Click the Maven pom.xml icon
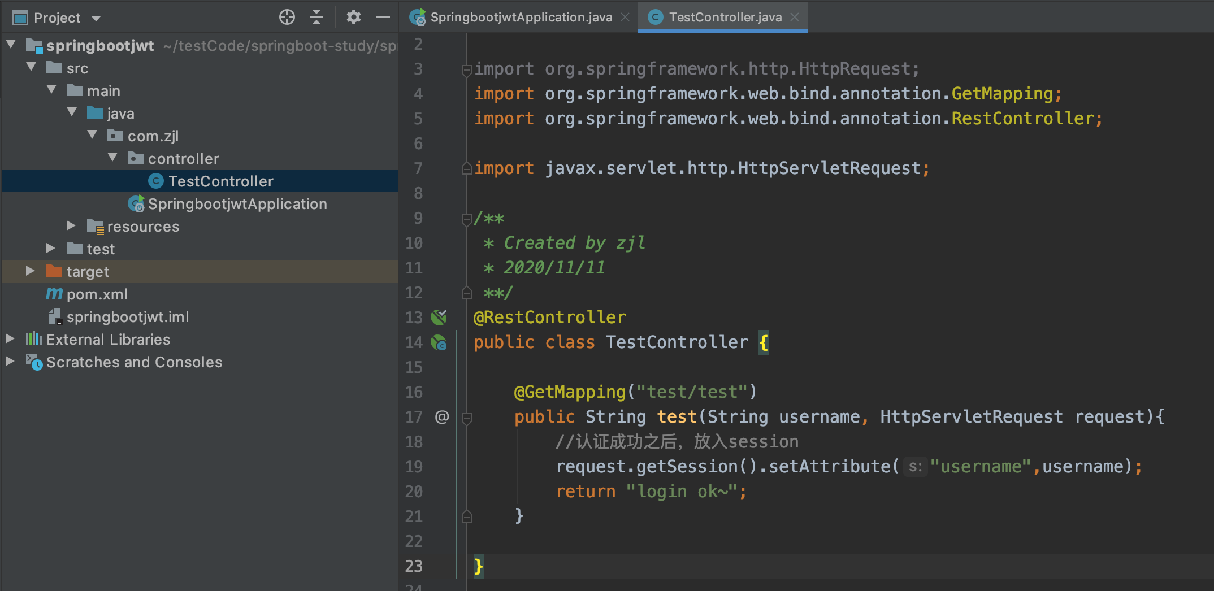1214x591 pixels. pos(54,294)
